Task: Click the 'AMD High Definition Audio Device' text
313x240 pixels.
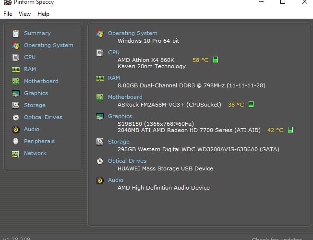Action: [x=164, y=188]
